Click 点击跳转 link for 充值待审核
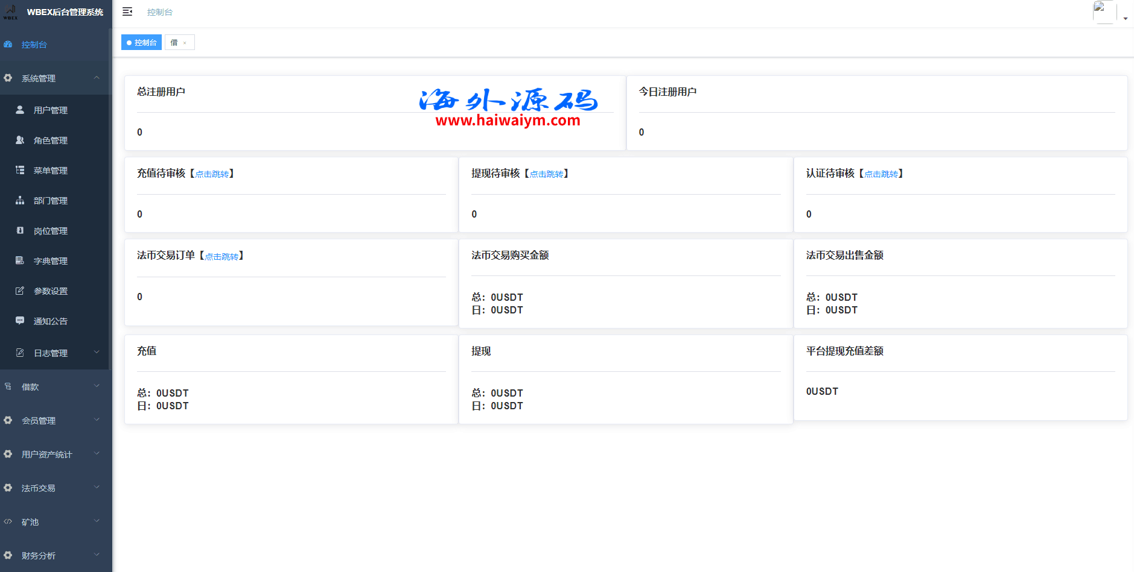The height and width of the screenshot is (572, 1134). (212, 174)
